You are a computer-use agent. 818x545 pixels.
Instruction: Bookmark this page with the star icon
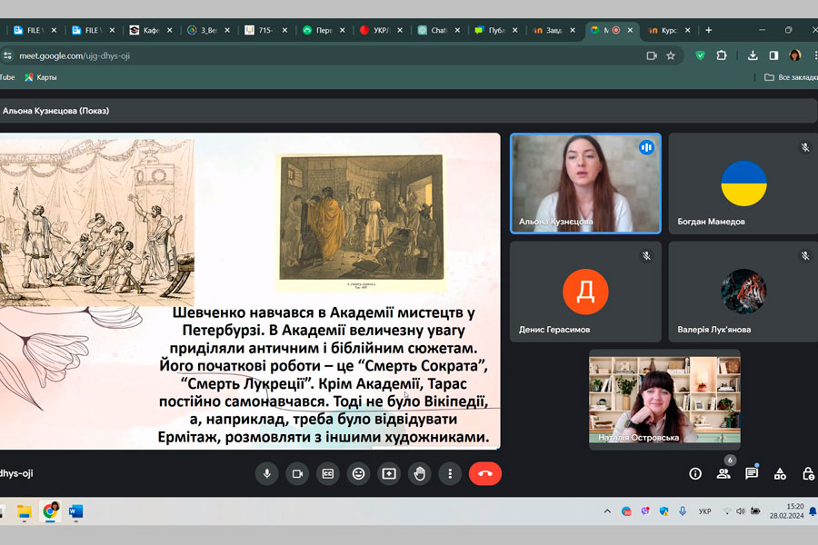pos(671,55)
